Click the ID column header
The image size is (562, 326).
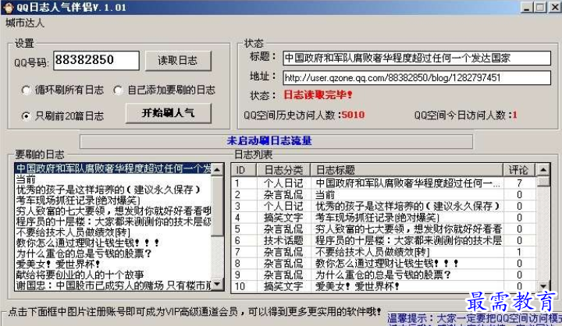(244, 170)
